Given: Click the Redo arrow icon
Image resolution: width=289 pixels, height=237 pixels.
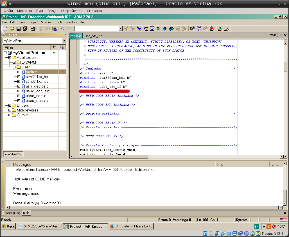Looking at the screenshot, I should (x=69, y=29).
